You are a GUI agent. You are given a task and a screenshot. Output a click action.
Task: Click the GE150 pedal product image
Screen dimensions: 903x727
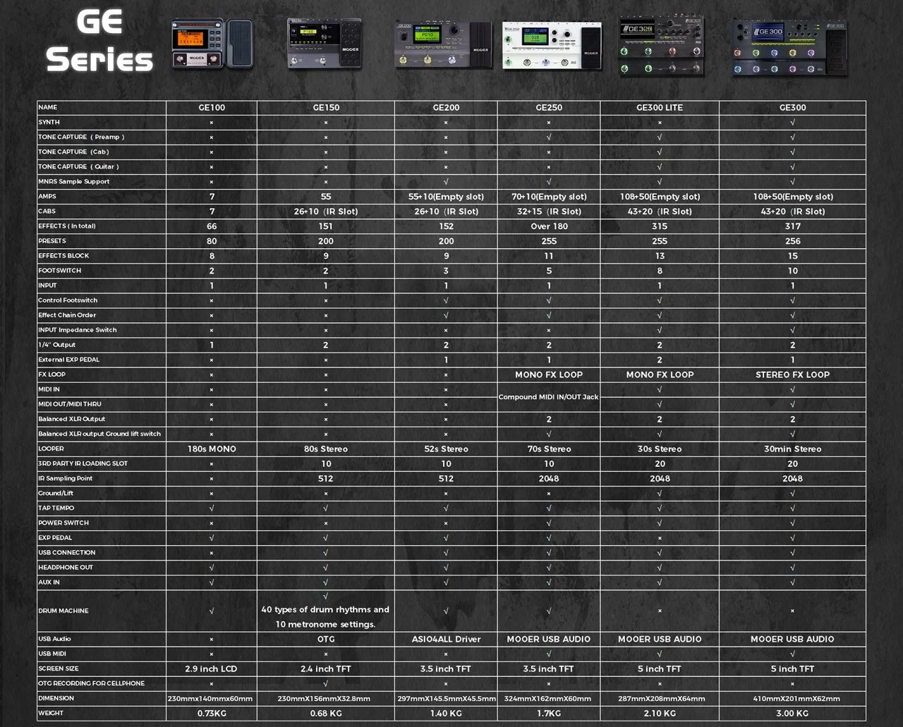pos(325,43)
